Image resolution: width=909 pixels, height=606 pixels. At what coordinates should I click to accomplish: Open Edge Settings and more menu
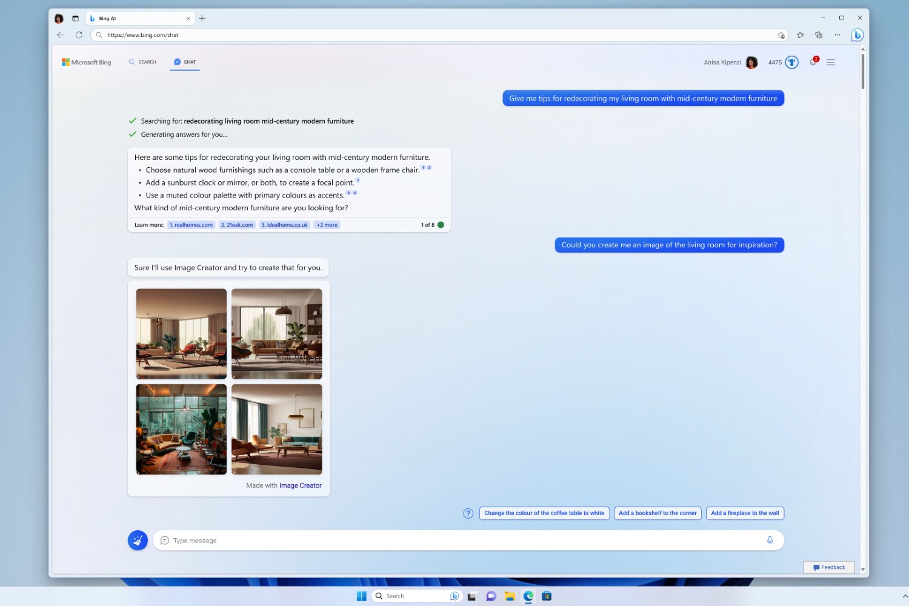(837, 35)
